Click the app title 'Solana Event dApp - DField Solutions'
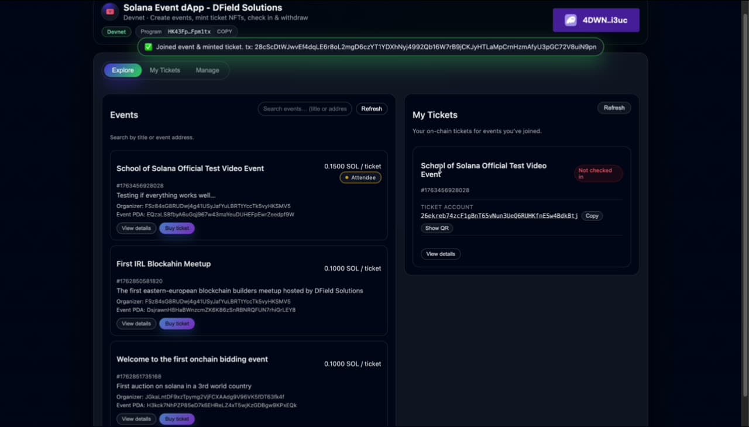The height and width of the screenshot is (427, 749). point(202,8)
